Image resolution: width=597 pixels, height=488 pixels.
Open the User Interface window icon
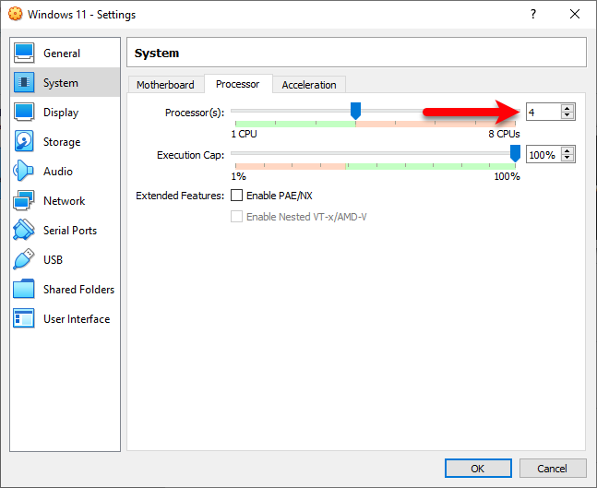tap(24, 318)
